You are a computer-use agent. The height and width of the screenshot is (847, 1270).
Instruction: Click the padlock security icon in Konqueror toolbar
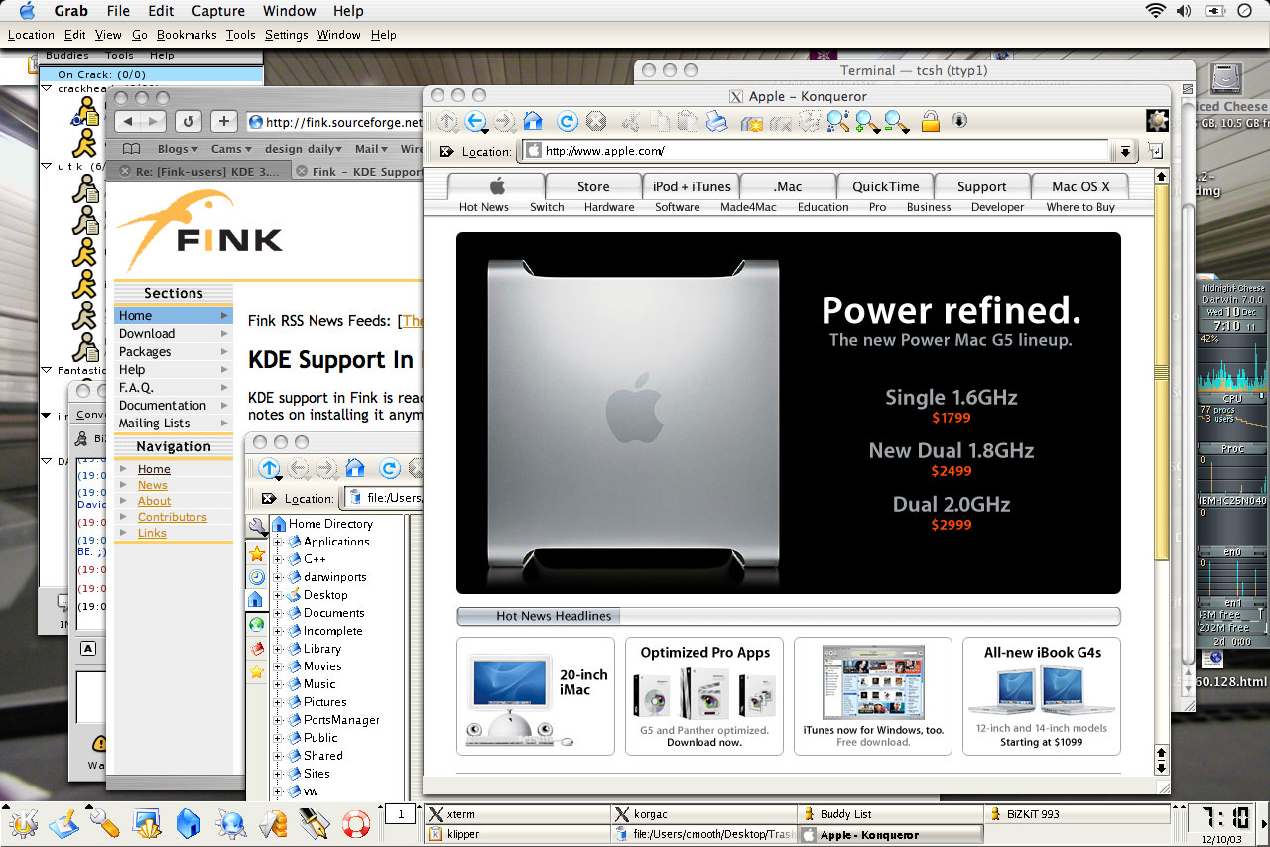tap(930, 122)
